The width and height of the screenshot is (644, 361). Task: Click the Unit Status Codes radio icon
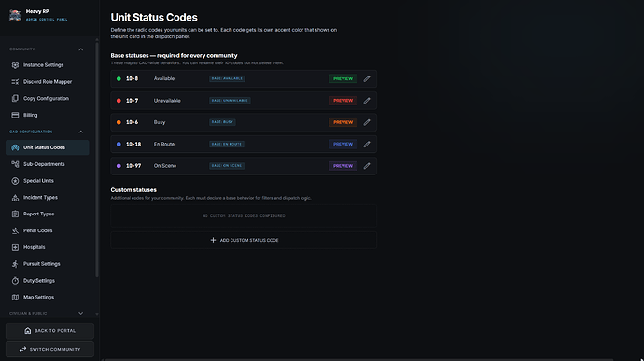(x=15, y=147)
